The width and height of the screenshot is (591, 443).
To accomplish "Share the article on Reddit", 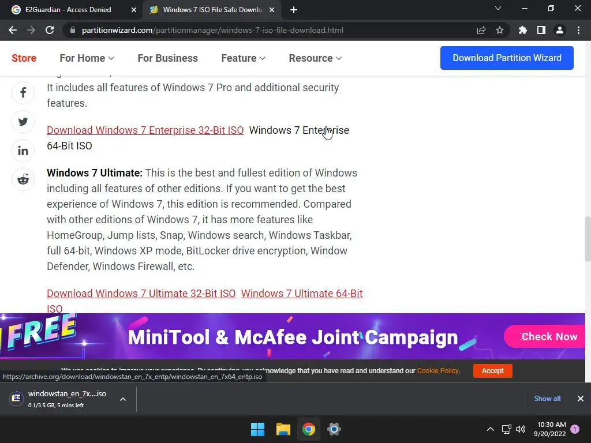I will click(x=23, y=179).
